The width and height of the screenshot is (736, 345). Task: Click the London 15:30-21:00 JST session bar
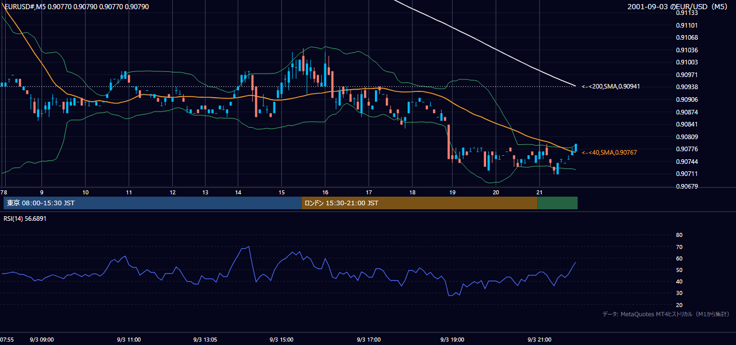tap(419, 203)
